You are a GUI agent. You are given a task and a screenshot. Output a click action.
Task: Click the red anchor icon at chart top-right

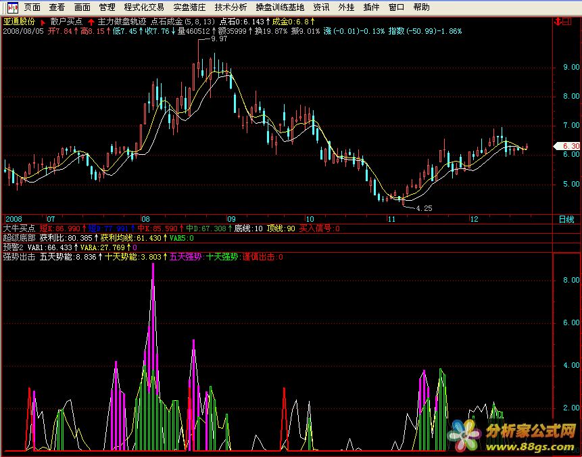pos(557,22)
